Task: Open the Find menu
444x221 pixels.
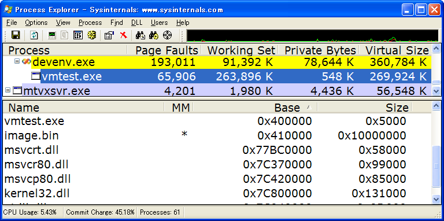Action: [117, 23]
